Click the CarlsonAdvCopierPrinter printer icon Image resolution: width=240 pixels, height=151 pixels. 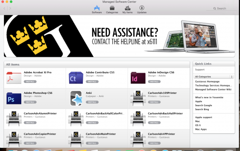pyautogui.click(x=14, y=139)
